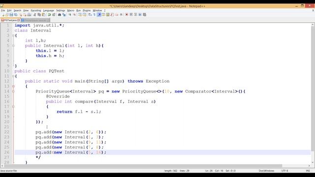
Task: Open the Window menu
Action: 97,10
